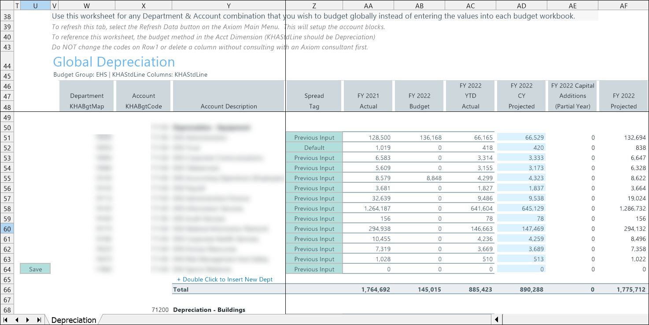This screenshot has width=649, height=325.
Task: Click the horizontal scrollbar track
Action: click(572, 320)
